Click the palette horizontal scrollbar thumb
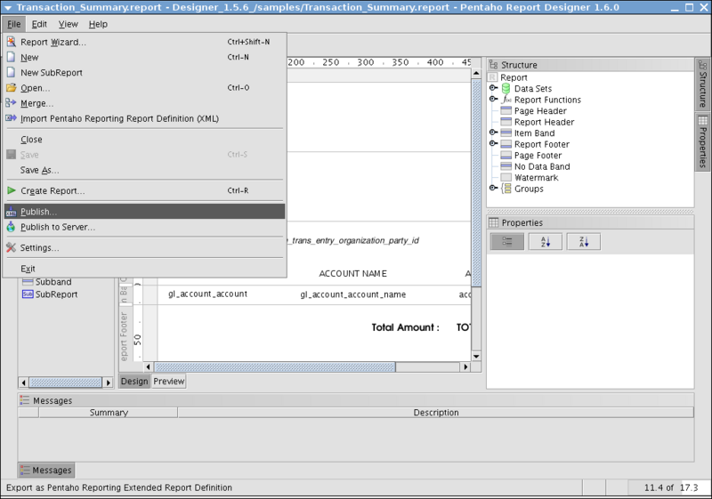The height and width of the screenshot is (499, 712). [66, 382]
